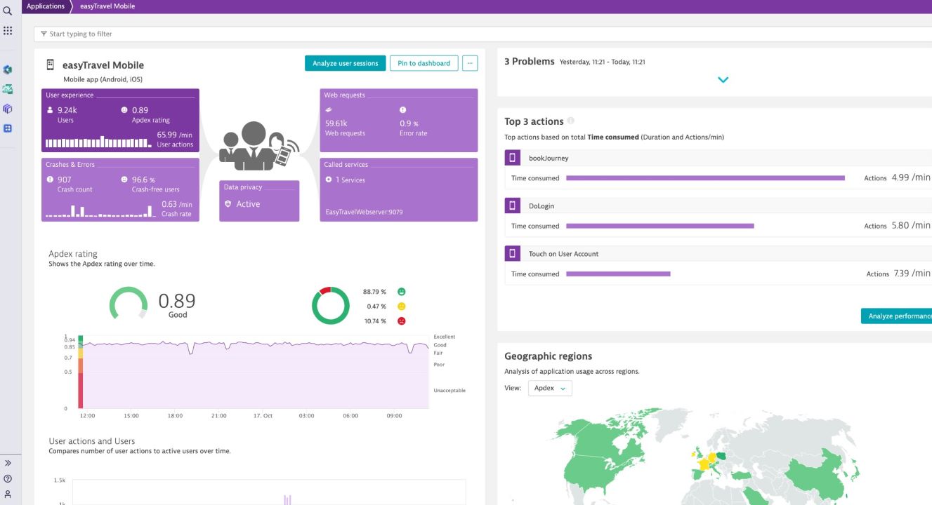Image resolution: width=932 pixels, height=505 pixels.
Task: Click the user profile icon at sidebar bottom
Action: [8, 493]
